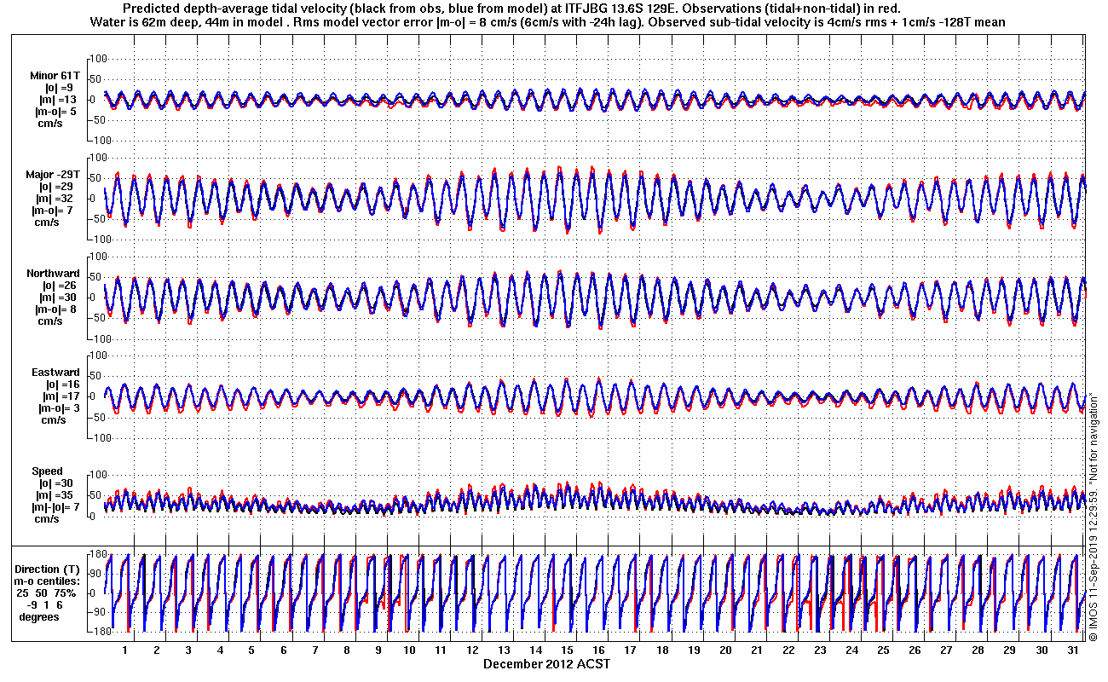Click the water depth and rms error subtitle line
1108x682 pixels.
[x=547, y=21]
